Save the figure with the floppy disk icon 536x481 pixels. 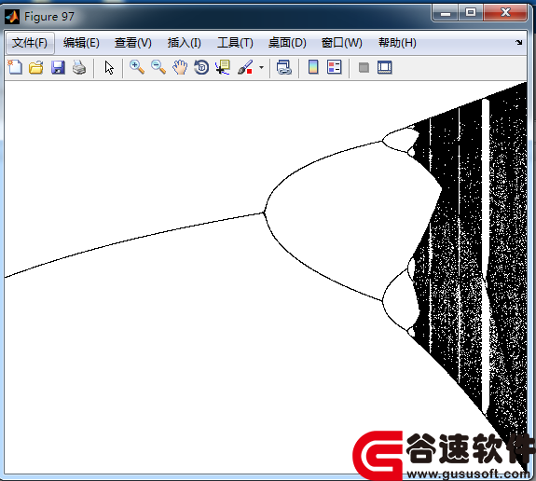point(58,67)
